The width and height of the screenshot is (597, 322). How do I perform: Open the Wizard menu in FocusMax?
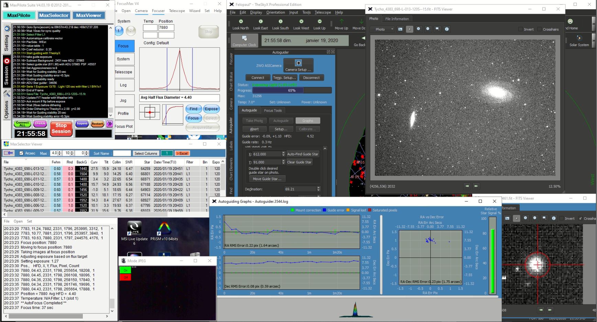(195, 11)
